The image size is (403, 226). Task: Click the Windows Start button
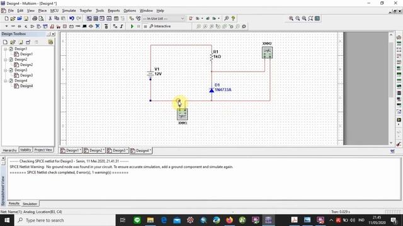7,220
